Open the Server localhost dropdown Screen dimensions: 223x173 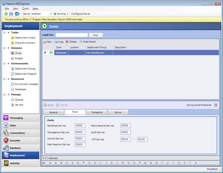click(x=51, y=14)
